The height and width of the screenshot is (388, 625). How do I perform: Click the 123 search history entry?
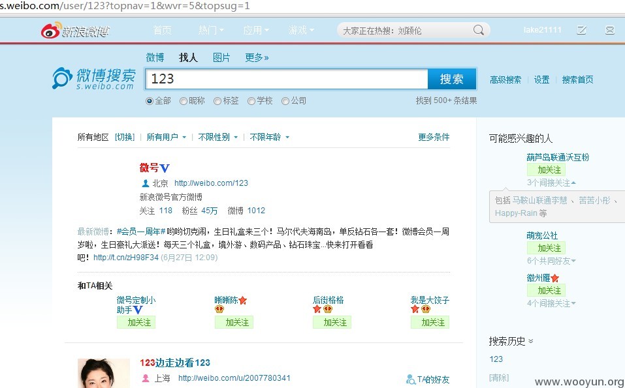496,359
